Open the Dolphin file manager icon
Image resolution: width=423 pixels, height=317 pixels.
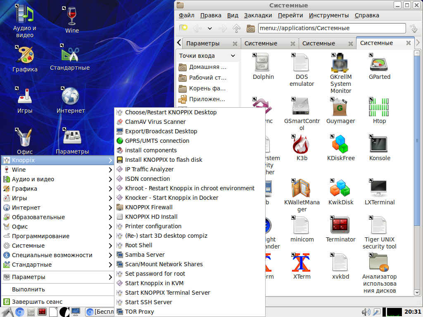(x=263, y=63)
